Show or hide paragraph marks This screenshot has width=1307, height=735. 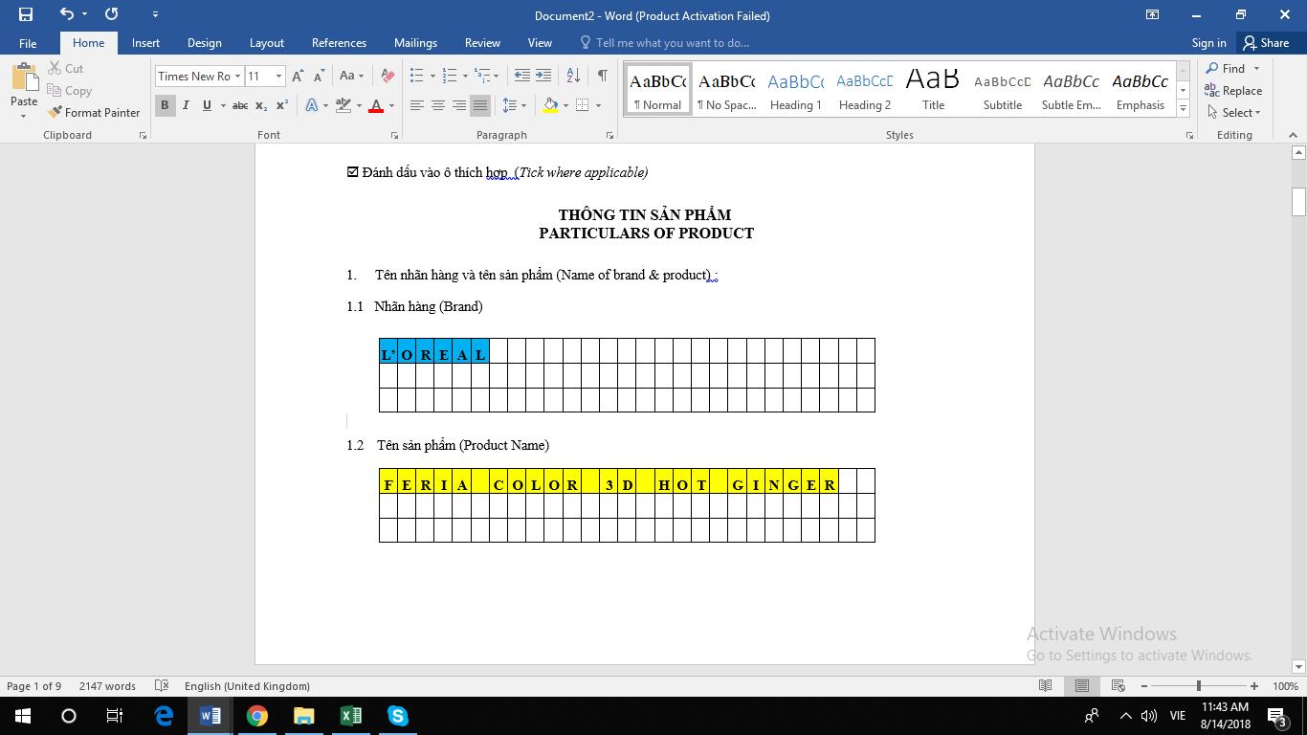[602, 76]
